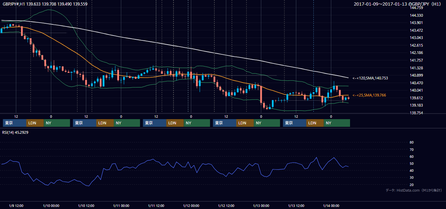Click price axis label 143.043

pos(416,38)
